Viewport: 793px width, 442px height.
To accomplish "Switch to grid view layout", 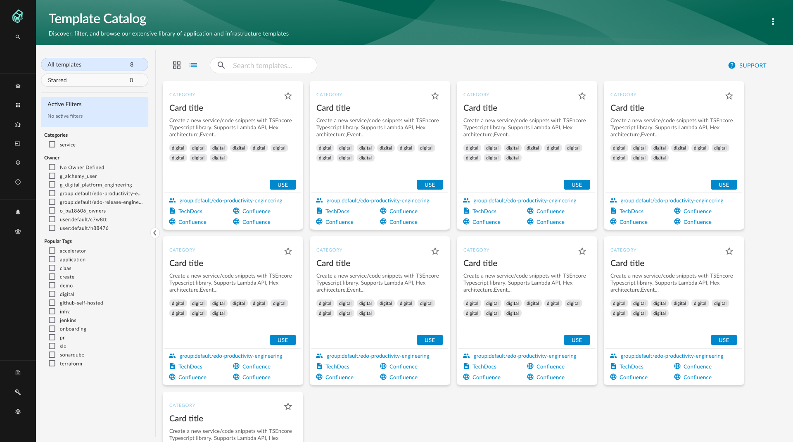I will tap(177, 65).
